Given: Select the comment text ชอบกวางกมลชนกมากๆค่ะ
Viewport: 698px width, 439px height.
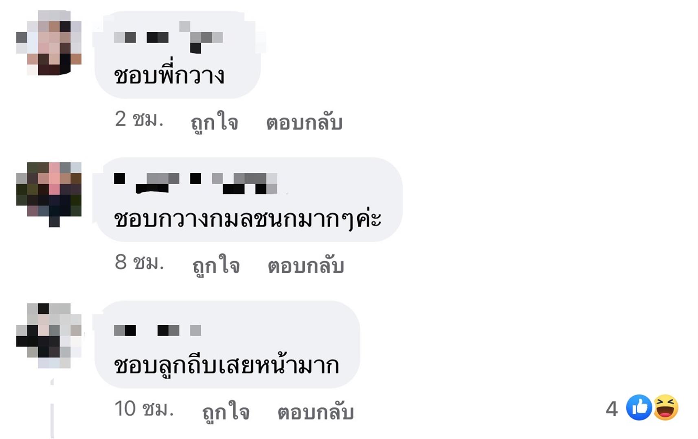Looking at the screenshot, I should (248, 219).
